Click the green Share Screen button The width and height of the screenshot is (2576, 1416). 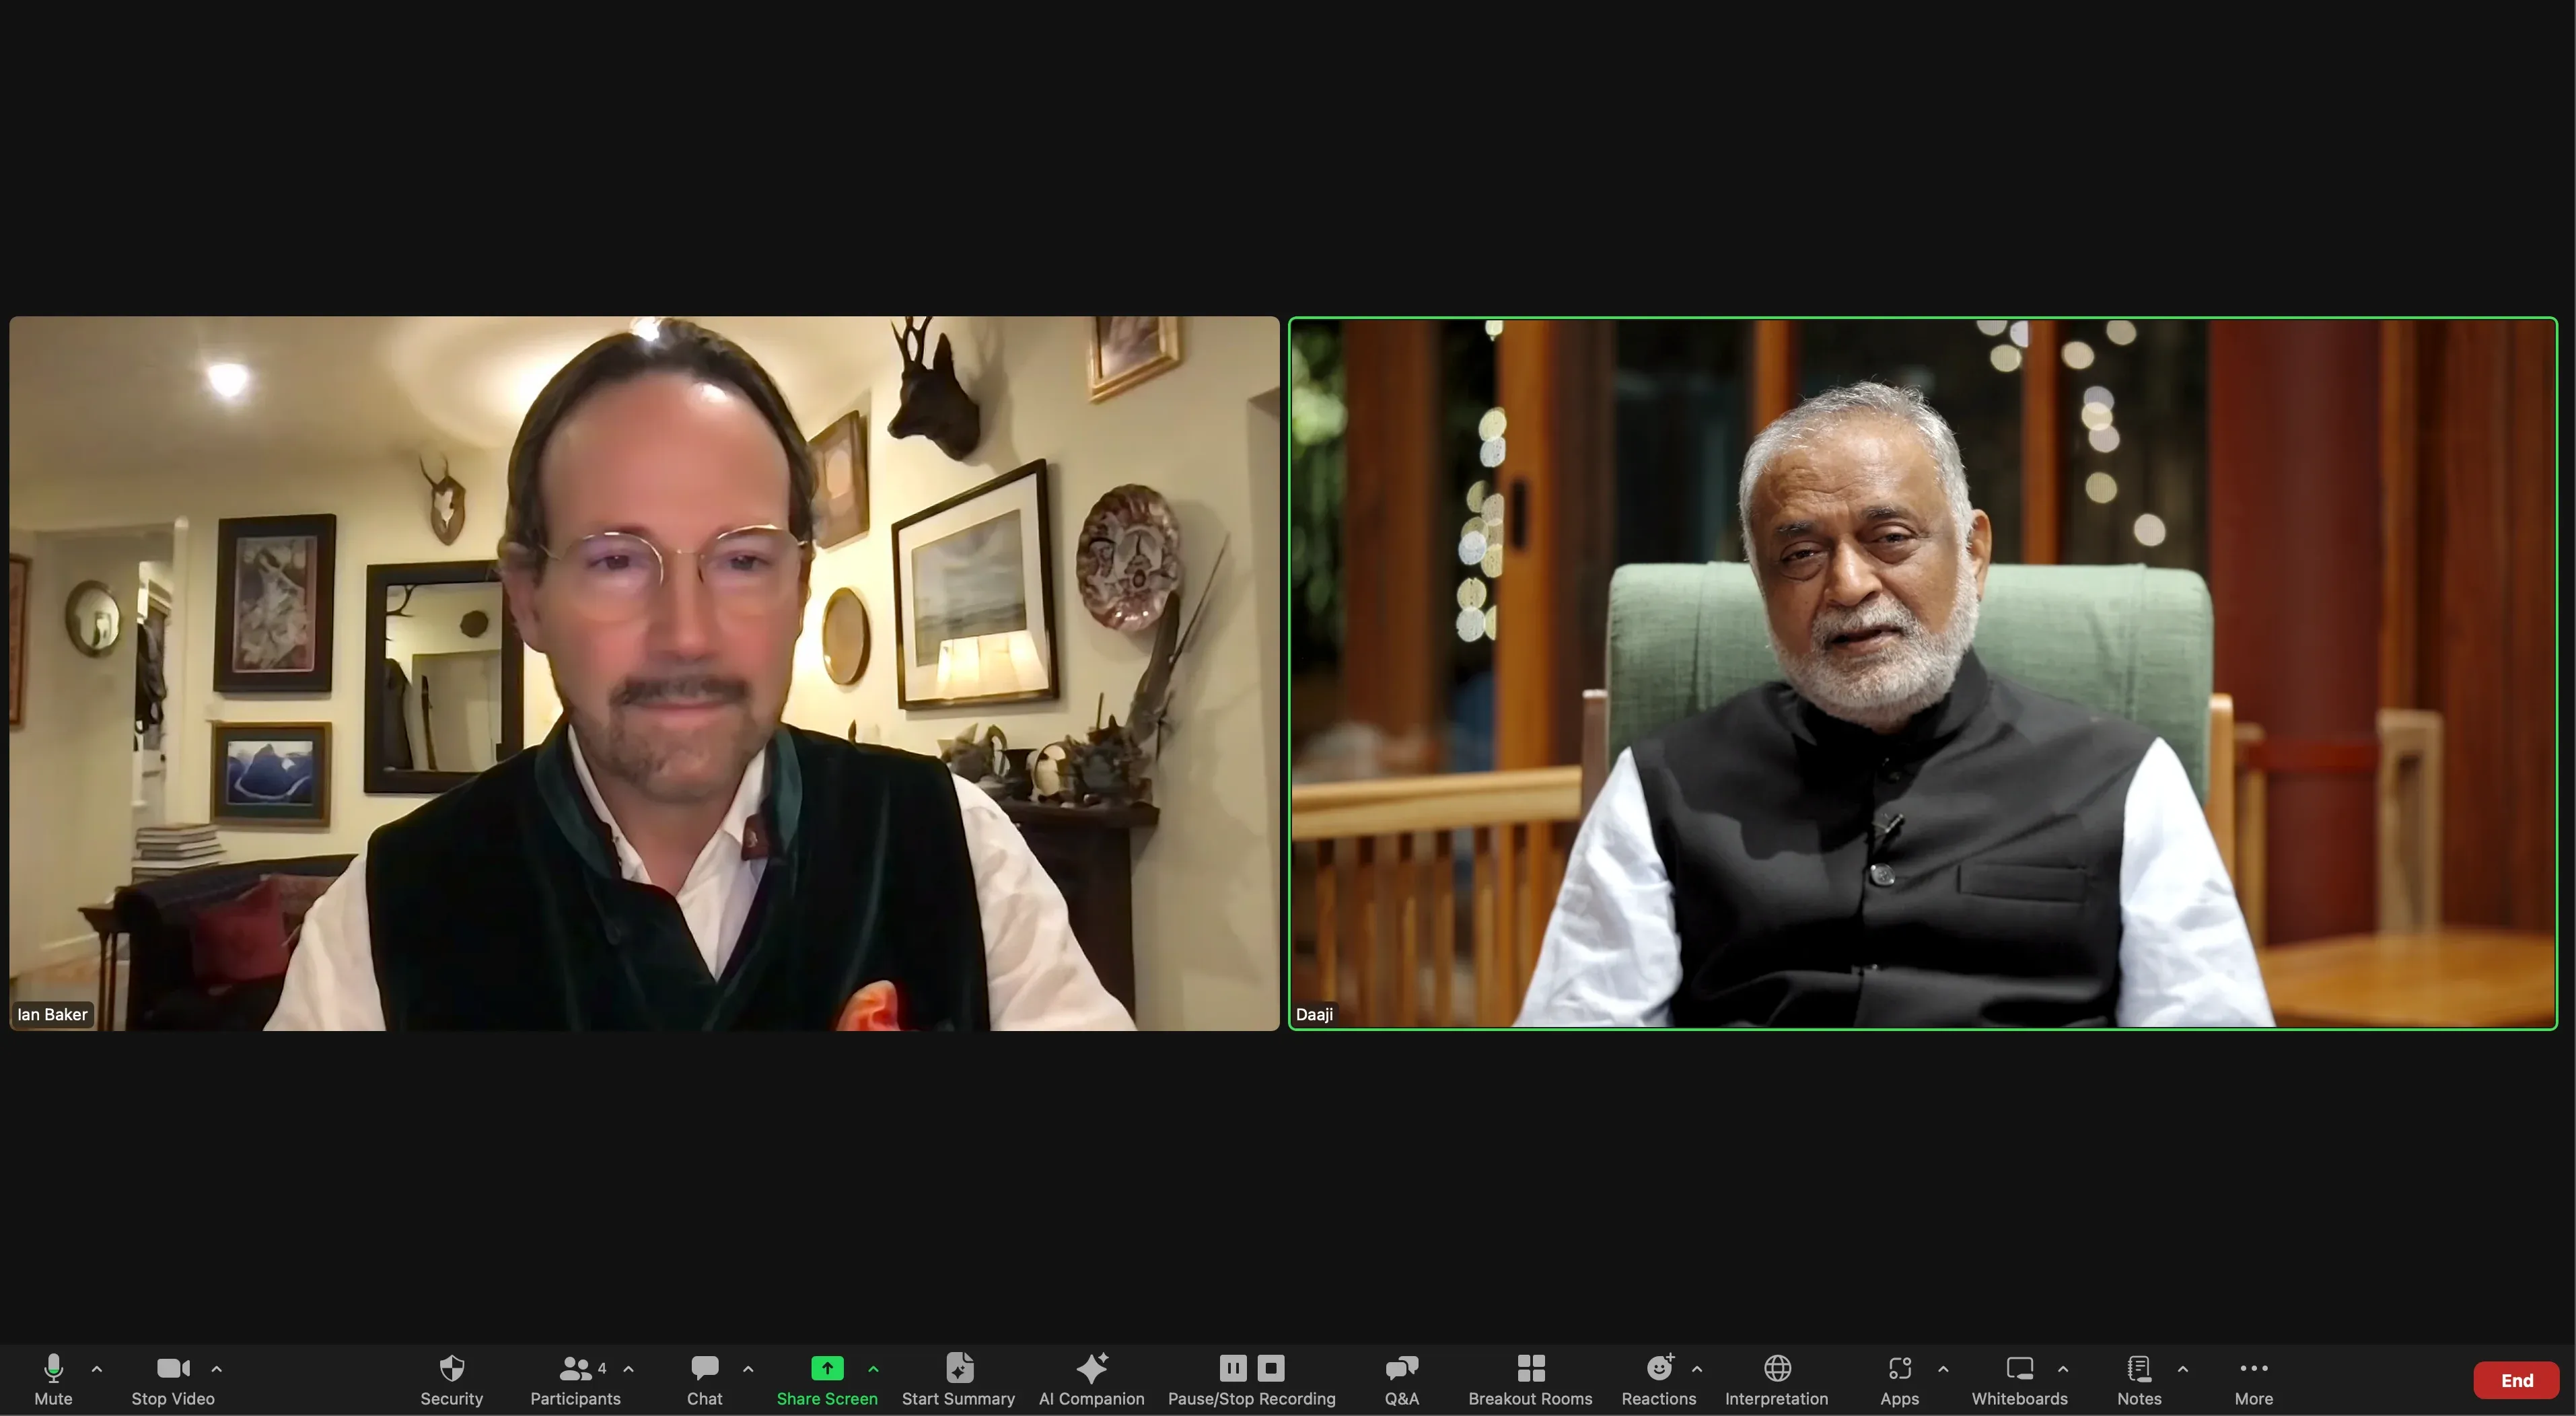[x=827, y=1379]
